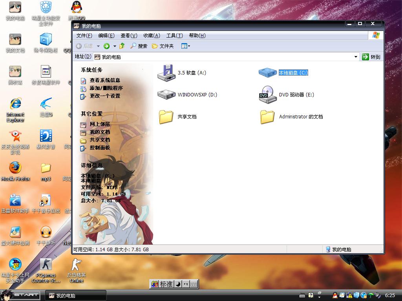Viewport: 402px width, 301px height.
Task: Click the 暴风影音 desktop icon
Action: click(x=46, y=140)
